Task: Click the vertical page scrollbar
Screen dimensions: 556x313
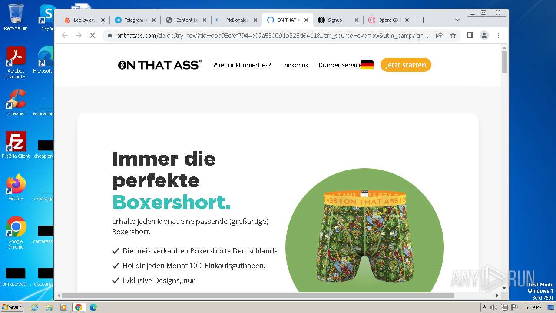Action: (504, 62)
